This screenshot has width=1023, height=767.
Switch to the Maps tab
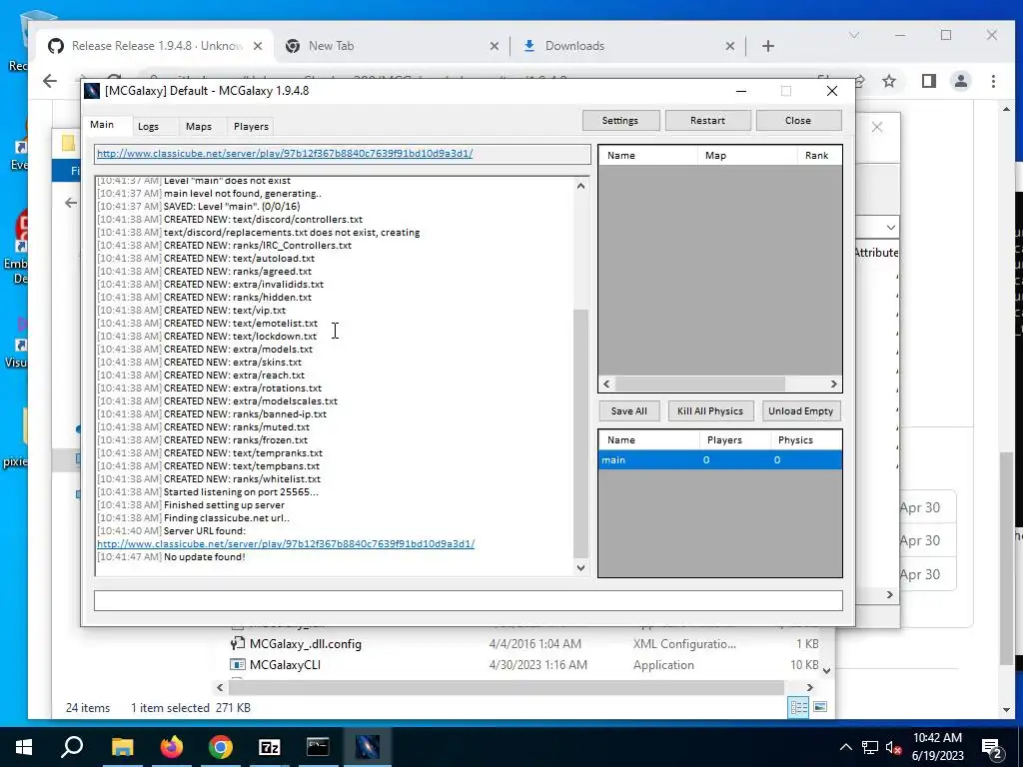pyautogui.click(x=199, y=127)
